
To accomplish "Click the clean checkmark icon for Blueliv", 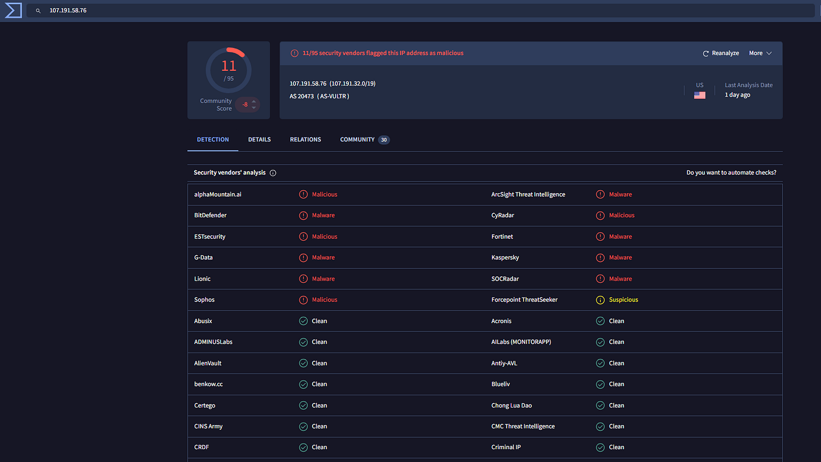I will pos(600,384).
